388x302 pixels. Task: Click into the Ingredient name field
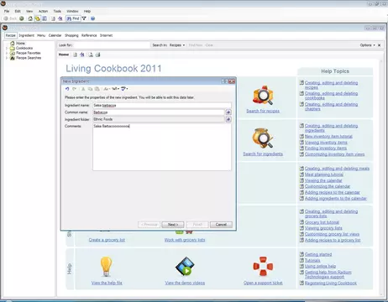click(x=162, y=106)
